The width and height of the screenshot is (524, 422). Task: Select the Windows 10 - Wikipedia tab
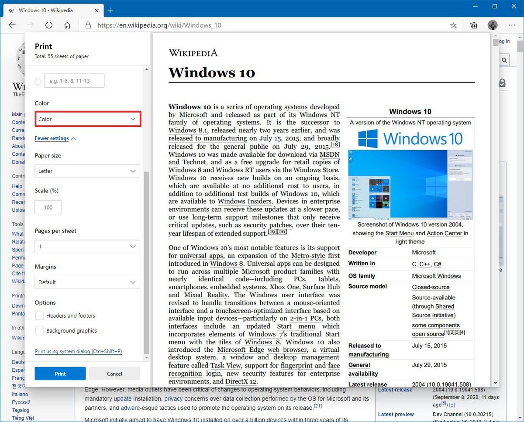pyautogui.click(x=53, y=10)
